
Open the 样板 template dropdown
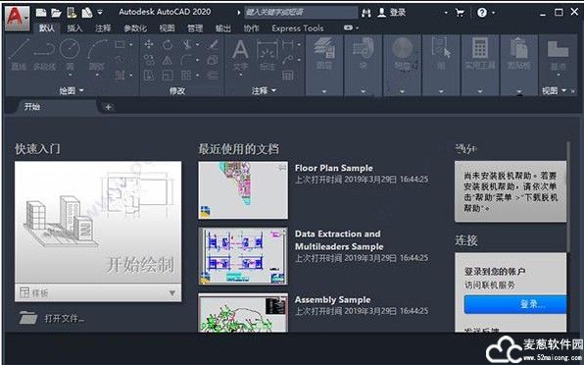(x=172, y=293)
